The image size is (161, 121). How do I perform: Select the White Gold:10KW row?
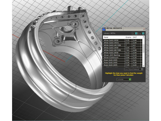point(122,40)
